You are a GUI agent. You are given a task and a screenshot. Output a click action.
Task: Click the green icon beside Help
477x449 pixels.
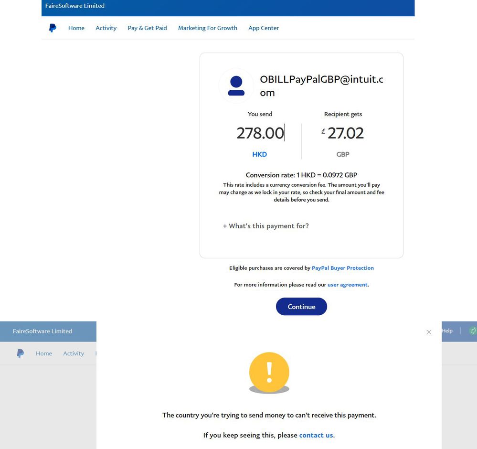click(473, 331)
